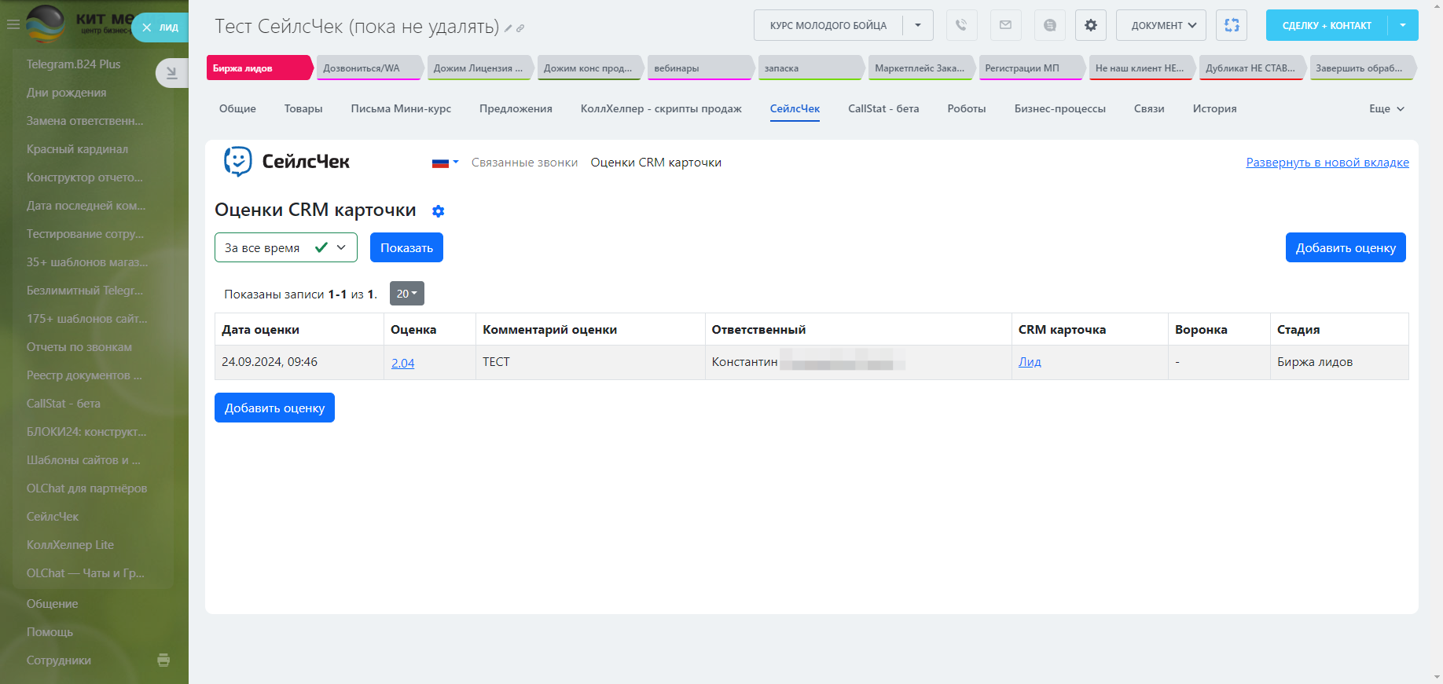Switch to Связанные звонки section

(x=524, y=163)
